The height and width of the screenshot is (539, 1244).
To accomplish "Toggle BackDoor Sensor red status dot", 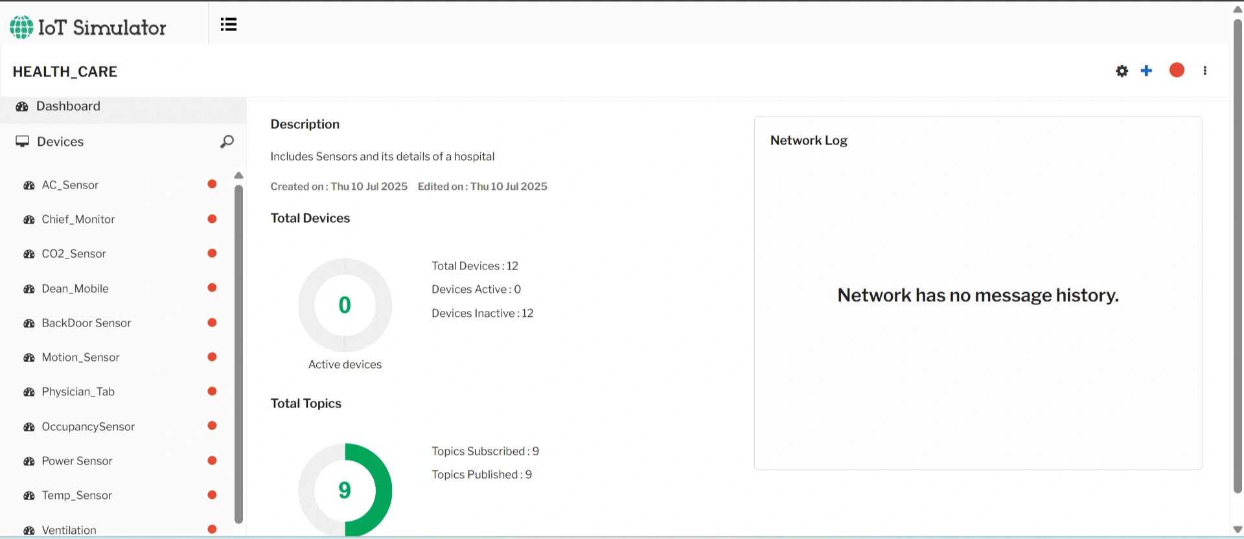I will [x=212, y=323].
